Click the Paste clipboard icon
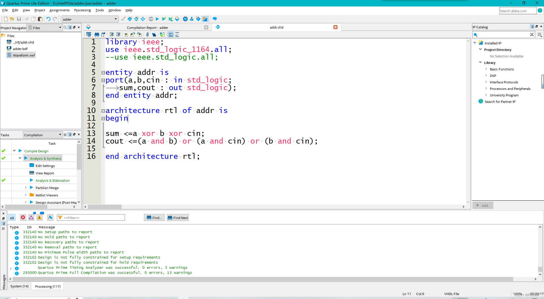Viewport: 544px width, 299px height. [40, 19]
